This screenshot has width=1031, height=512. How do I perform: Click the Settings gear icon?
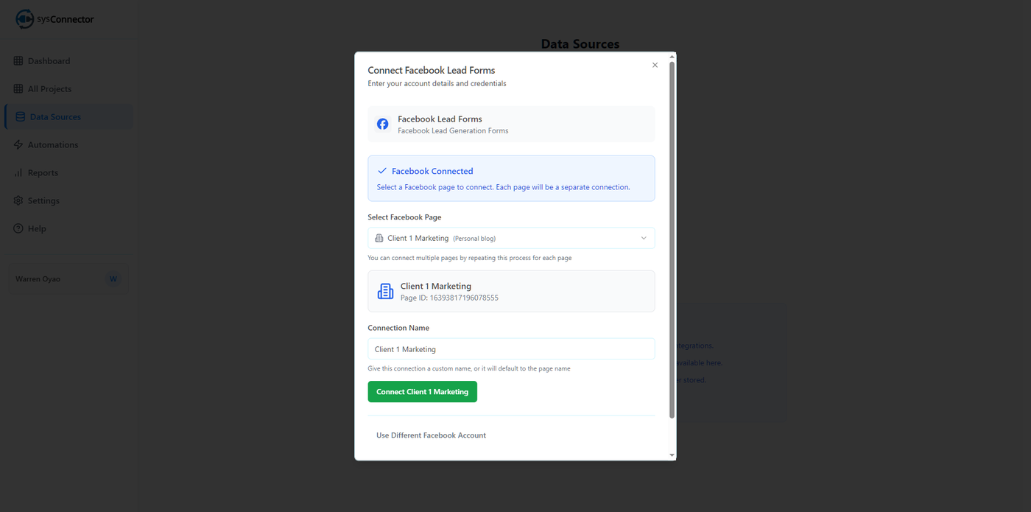tap(18, 201)
